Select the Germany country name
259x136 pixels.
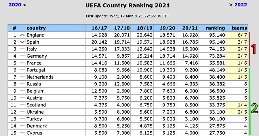(37, 56)
